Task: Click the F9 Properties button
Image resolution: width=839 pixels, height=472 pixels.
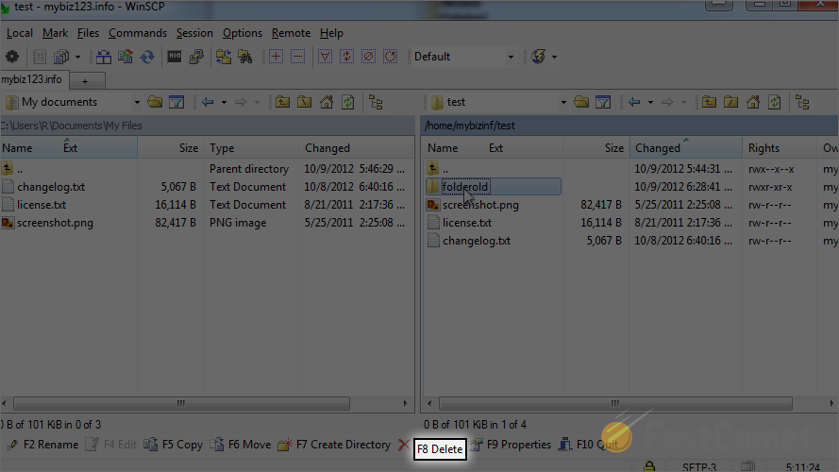Action: (x=511, y=445)
